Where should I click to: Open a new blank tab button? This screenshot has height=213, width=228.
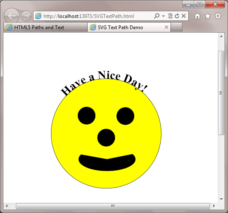tap(177, 27)
